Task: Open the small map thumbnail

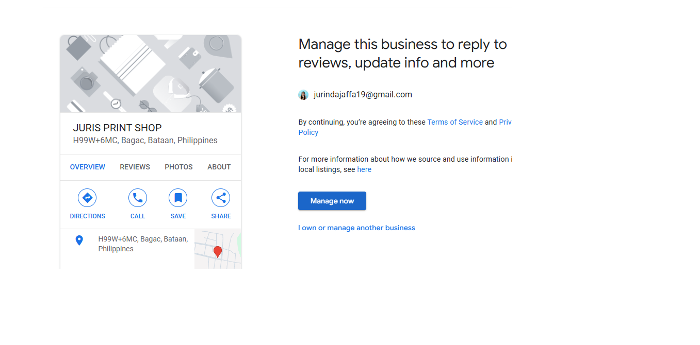Action: (227, 257)
